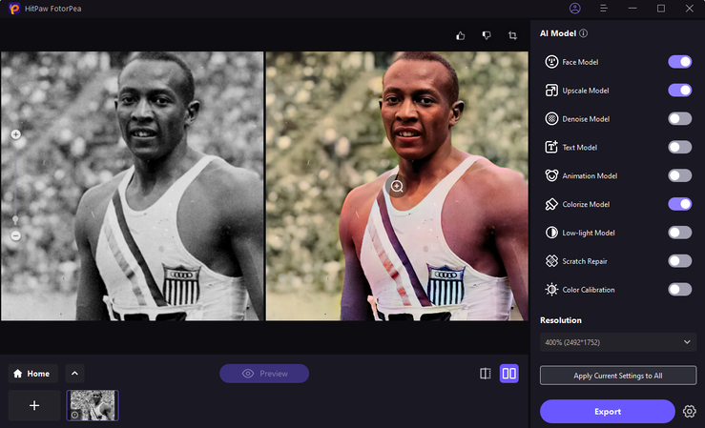
Task: Collapse the thumbnail strip with chevron
Action: [x=74, y=374]
